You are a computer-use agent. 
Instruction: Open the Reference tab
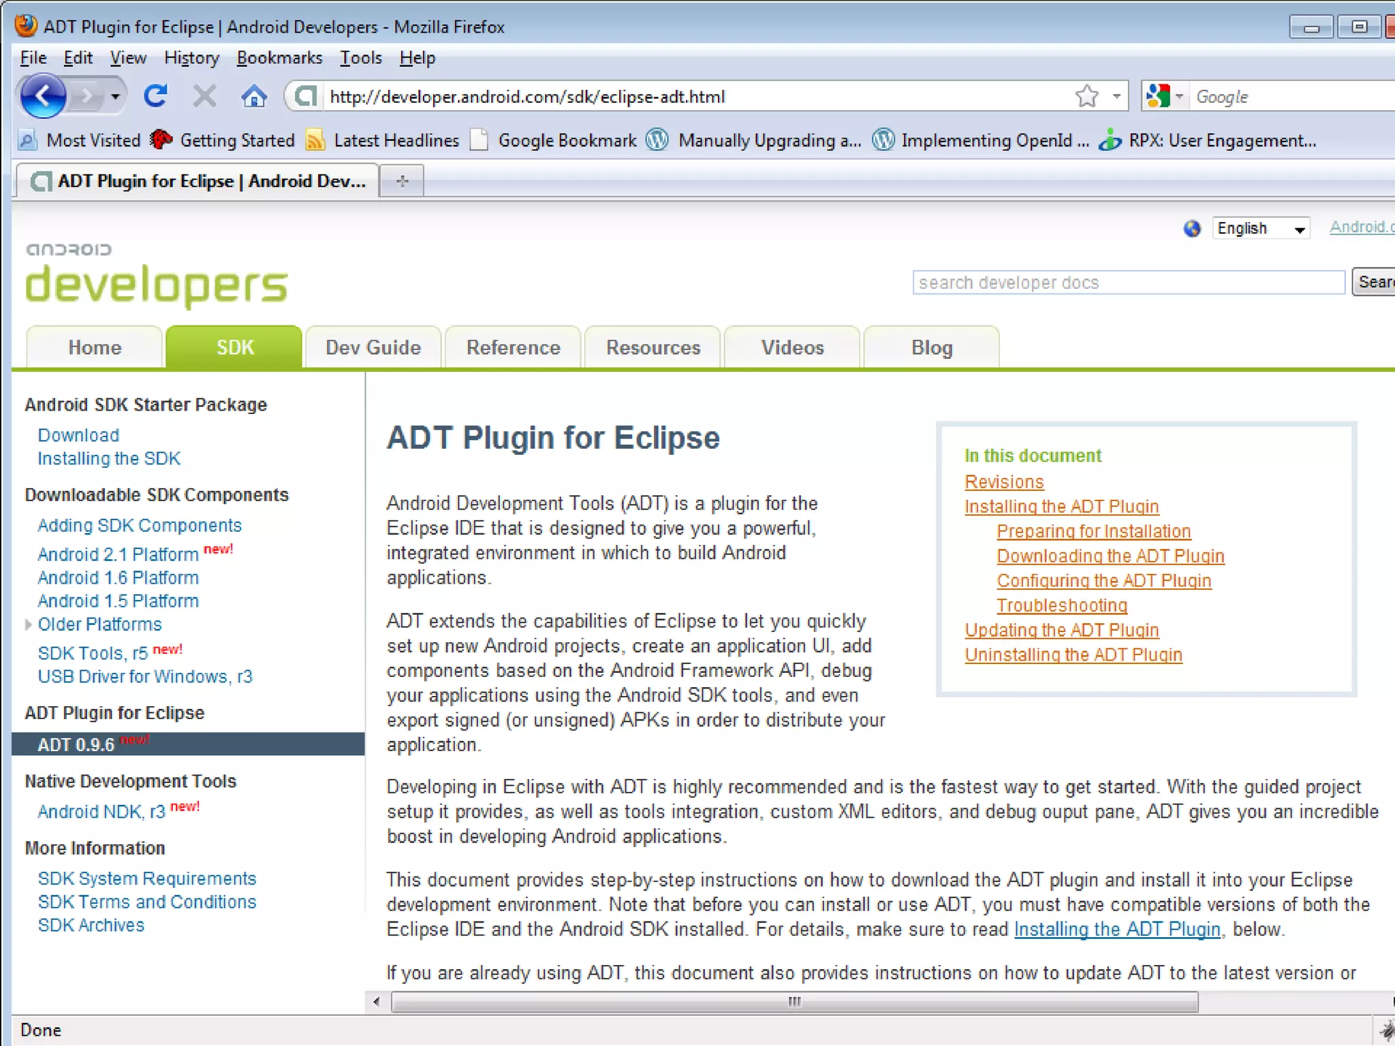click(513, 347)
